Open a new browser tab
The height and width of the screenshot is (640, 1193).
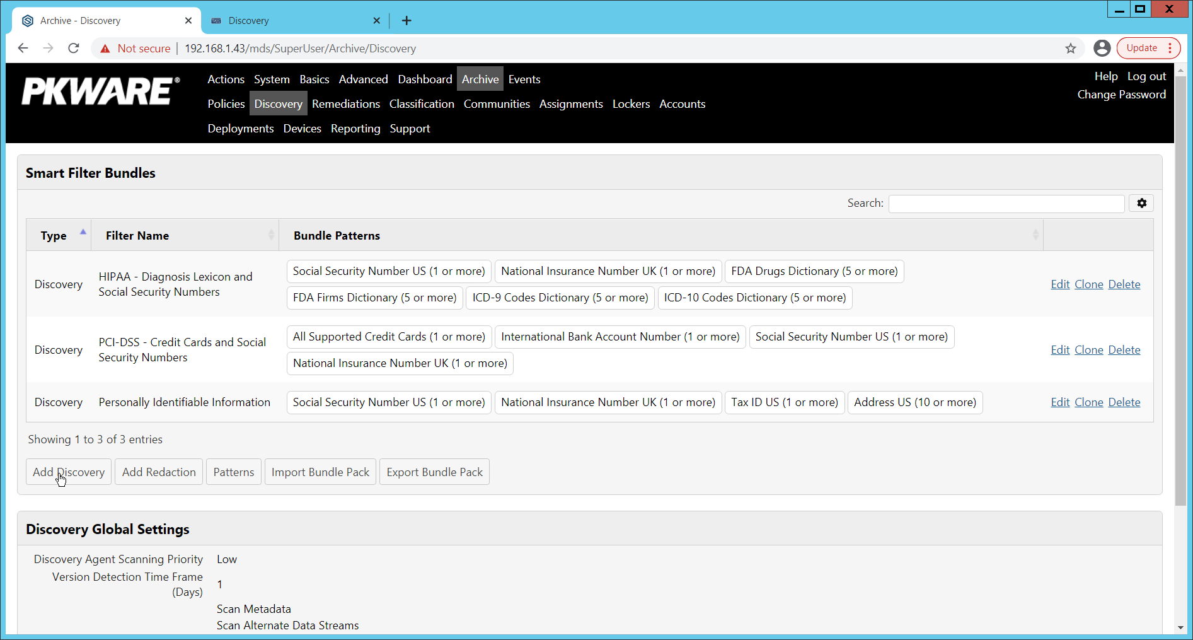(x=406, y=20)
